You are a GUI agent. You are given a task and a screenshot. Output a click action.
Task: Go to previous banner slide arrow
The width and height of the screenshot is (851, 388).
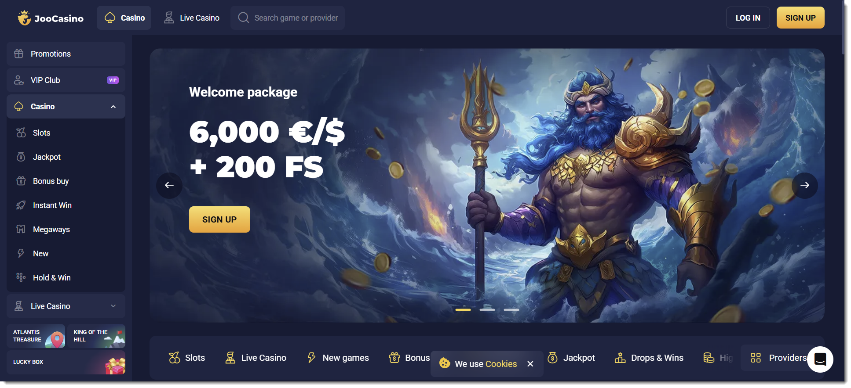coord(169,185)
